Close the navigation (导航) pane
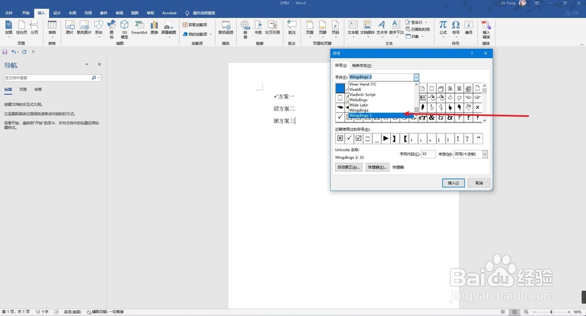Viewport: 586px width, 316px height. tap(100, 64)
